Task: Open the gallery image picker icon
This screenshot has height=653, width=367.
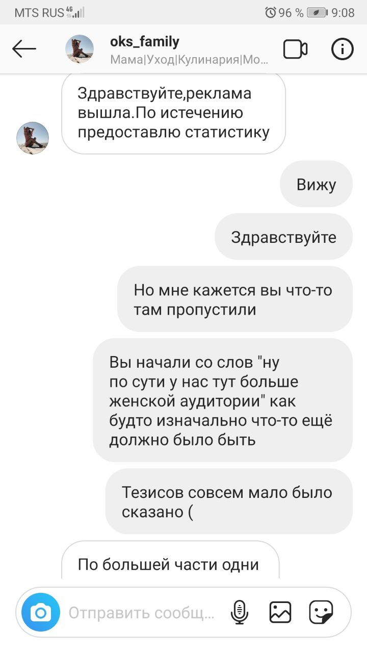Action: 280,612
